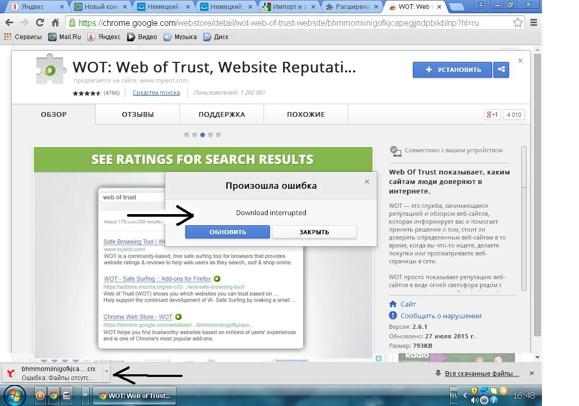This screenshot has width=579, height=406.
Task: Click the SEE RATINGS FOR SEARCH RESULTS screenshot
Action: coord(203,252)
